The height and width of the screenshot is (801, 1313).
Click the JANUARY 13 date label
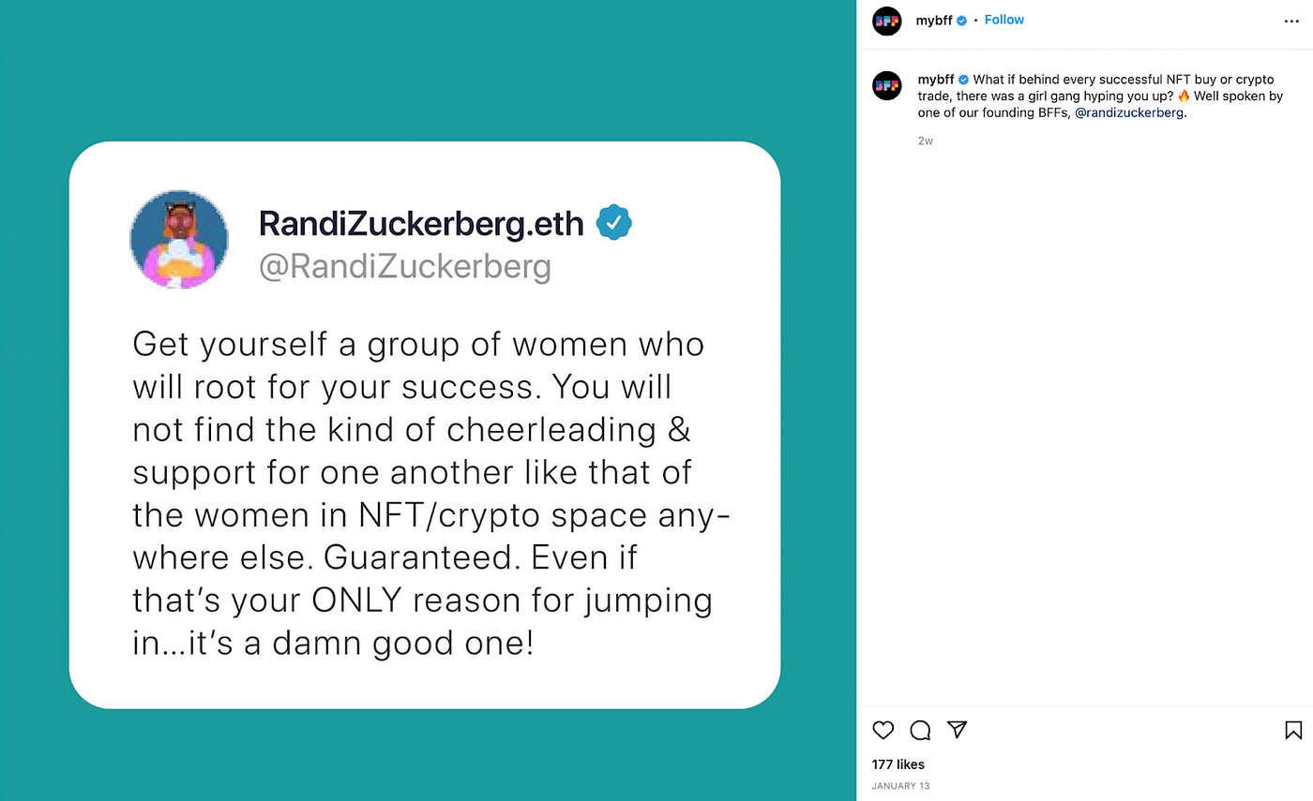900,786
